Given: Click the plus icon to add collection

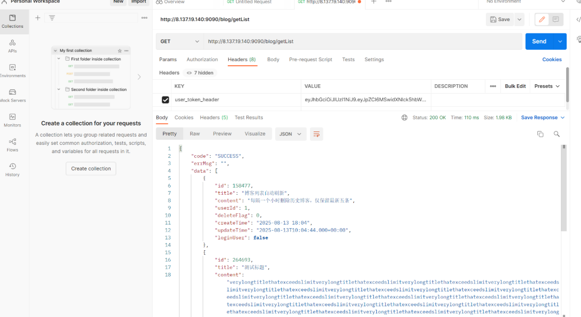Looking at the screenshot, I should (x=38, y=18).
